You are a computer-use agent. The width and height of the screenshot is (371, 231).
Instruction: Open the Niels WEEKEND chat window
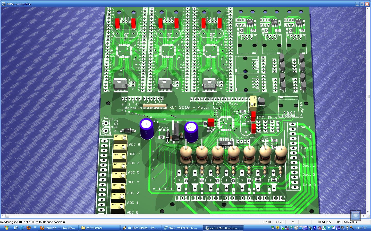click(x=182, y=228)
